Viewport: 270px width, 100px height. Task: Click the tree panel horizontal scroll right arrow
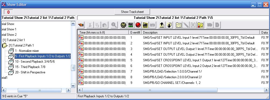[x=68, y=90]
